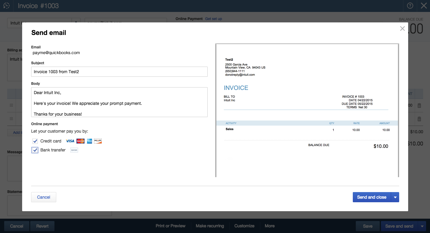Uncheck the Credit card checkbox
The width and height of the screenshot is (430, 233).
click(x=35, y=141)
